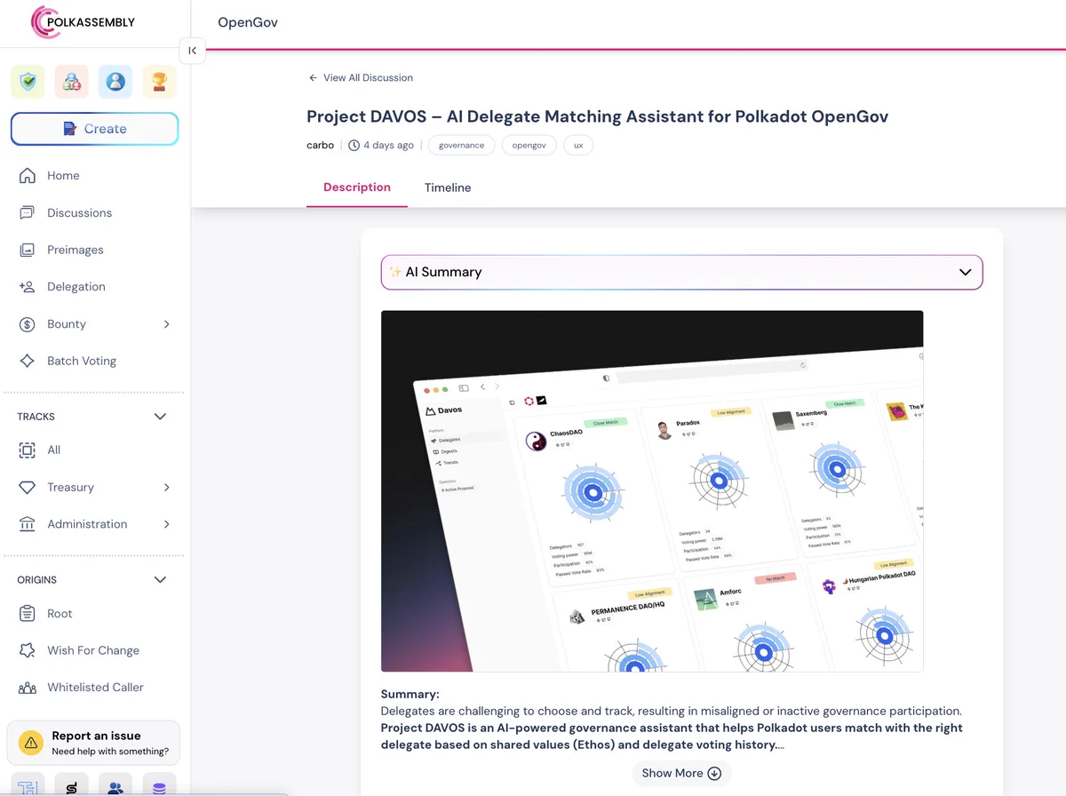Click the Batch Voting diamond icon
The height and width of the screenshot is (796, 1066).
point(28,361)
